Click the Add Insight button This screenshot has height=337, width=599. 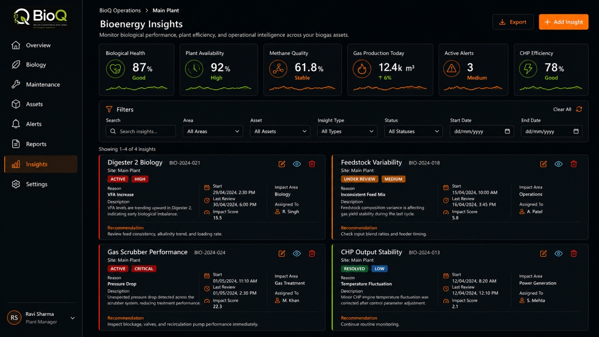coord(563,22)
